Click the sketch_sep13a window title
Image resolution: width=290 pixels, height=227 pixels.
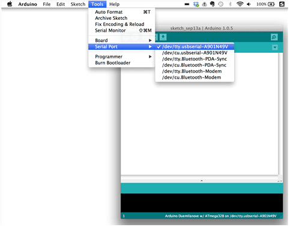pos(202,28)
